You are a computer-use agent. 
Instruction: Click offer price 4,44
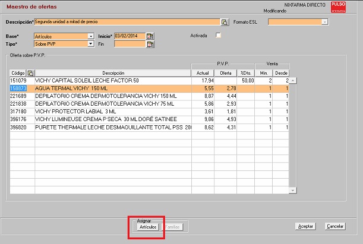(x=231, y=96)
